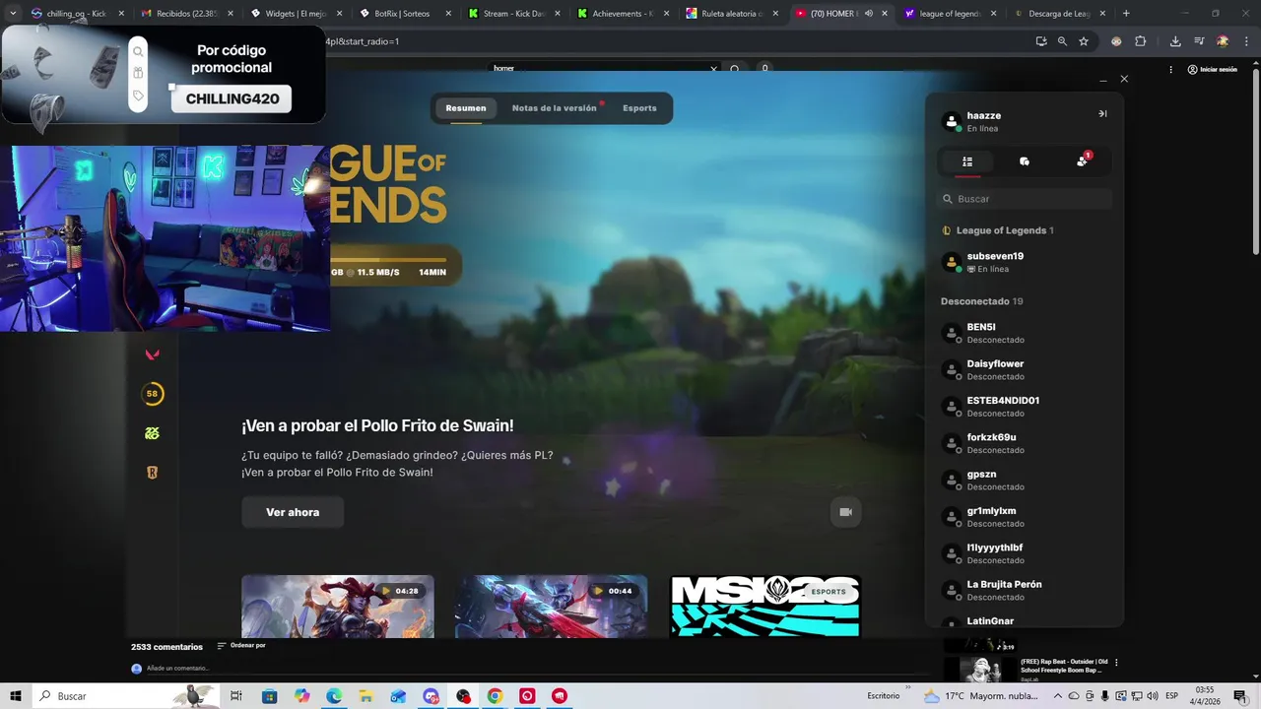1261x709 pixels.
Task: Click the friends panel Buscar field
Action: (1025, 199)
